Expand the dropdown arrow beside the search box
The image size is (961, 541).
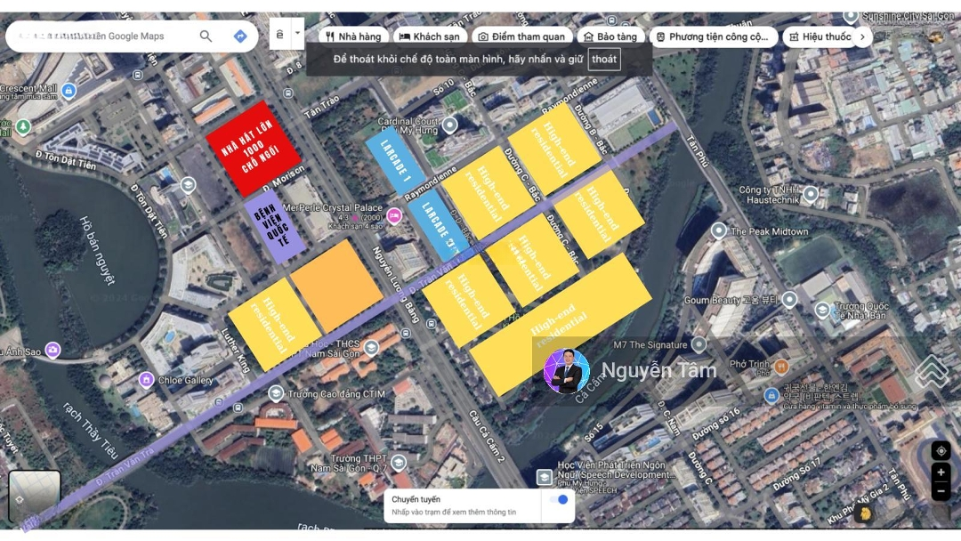[297, 34]
